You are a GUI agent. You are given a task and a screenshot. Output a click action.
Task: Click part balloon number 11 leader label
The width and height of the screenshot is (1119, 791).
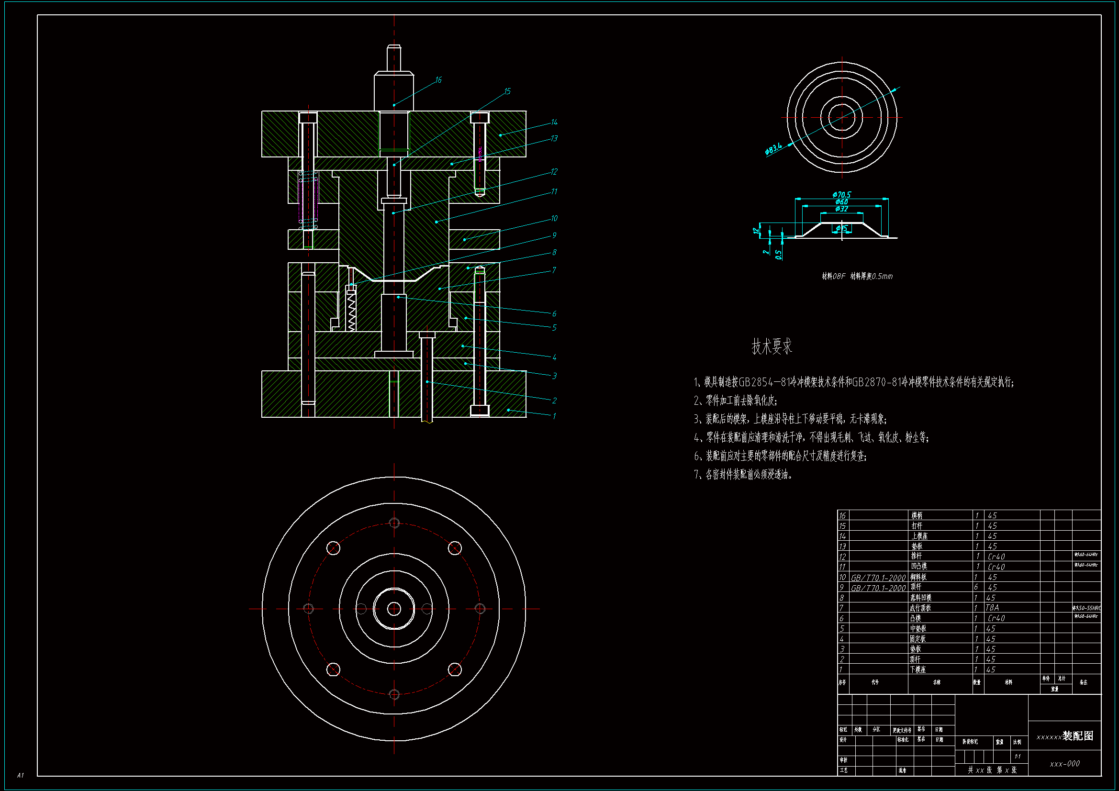click(554, 191)
